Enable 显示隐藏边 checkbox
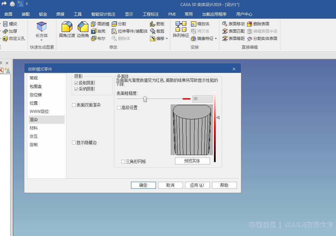336x236 pixels. (x=74, y=143)
